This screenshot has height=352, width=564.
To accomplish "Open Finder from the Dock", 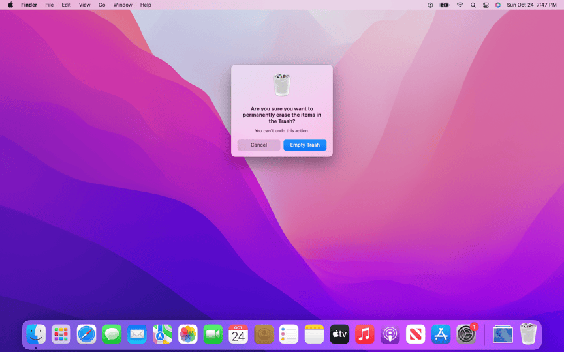I will (36, 334).
